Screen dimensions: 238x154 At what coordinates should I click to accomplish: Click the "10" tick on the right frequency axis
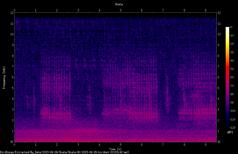click(x=219, y=34)
